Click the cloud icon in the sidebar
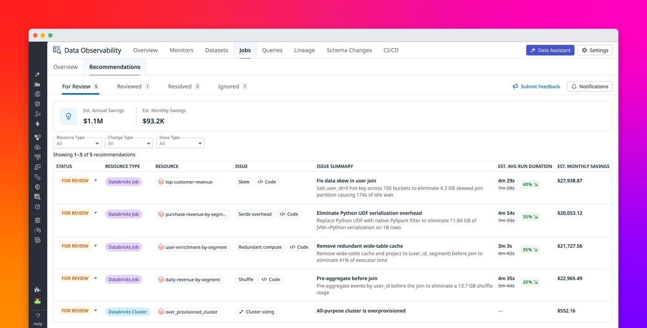The width and height of the screenshot is (647, 328). point(37,147)
